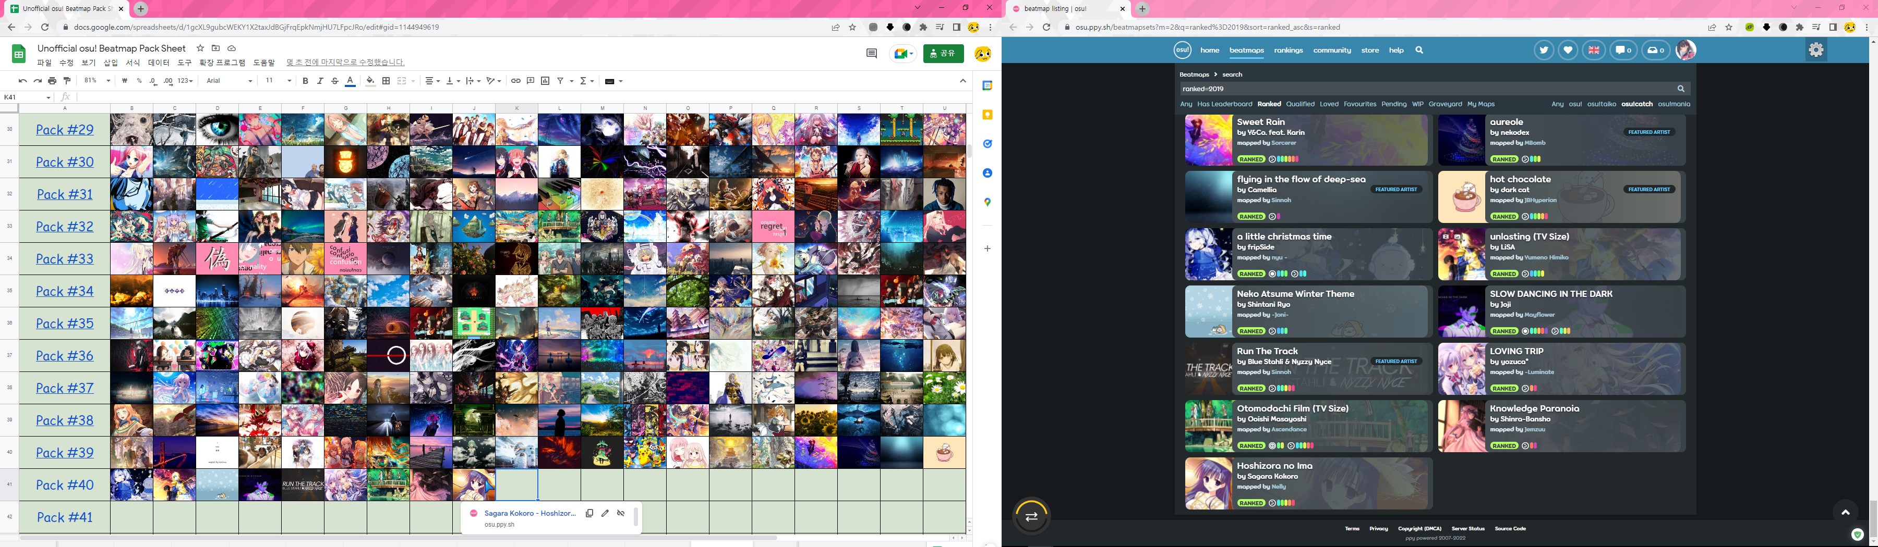Image resolution: width=1878 pixels, height=547 pixels.
Task: Open input tools keyboard dropdown
Action: click(614, 81)
